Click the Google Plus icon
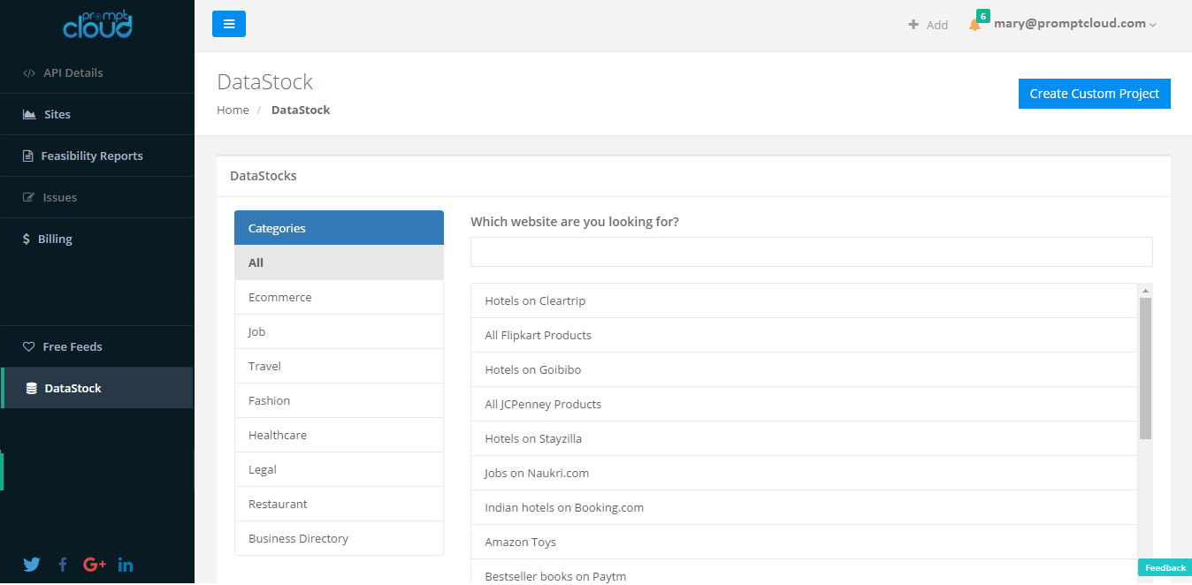The width and height of the screenshot is (1192, 585). coord(95,565)
